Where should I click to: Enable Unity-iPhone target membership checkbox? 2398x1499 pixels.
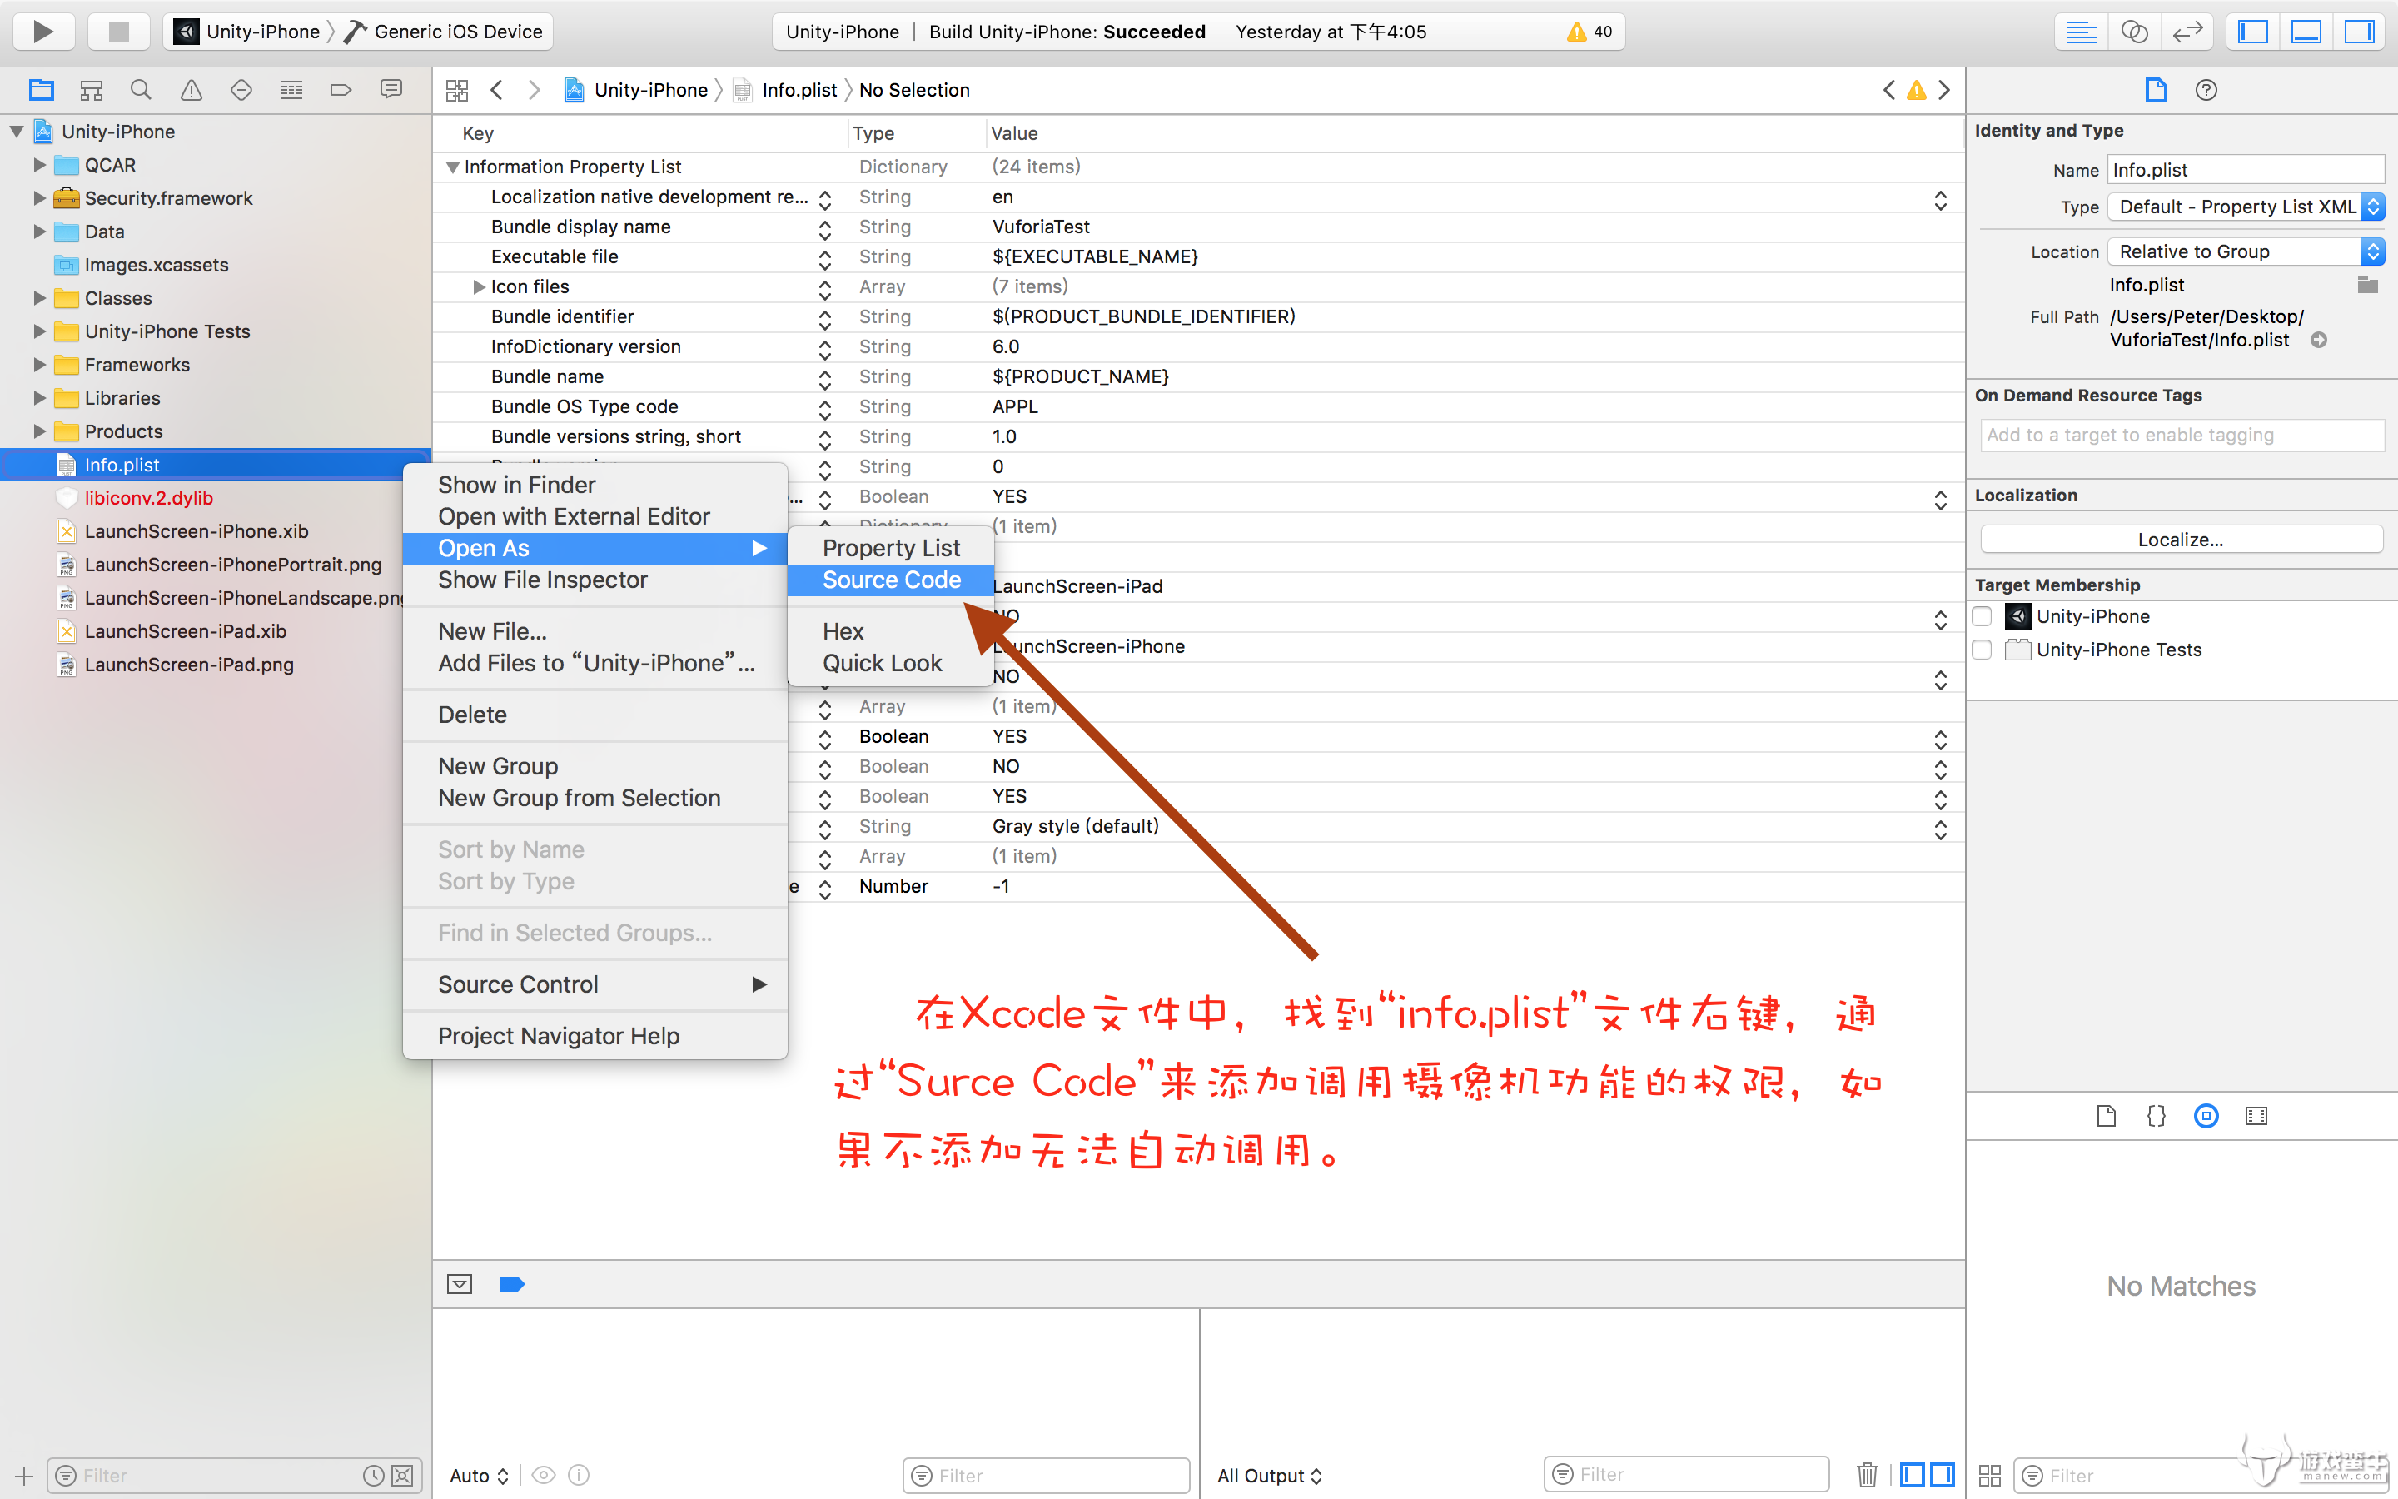point(1982,616)
